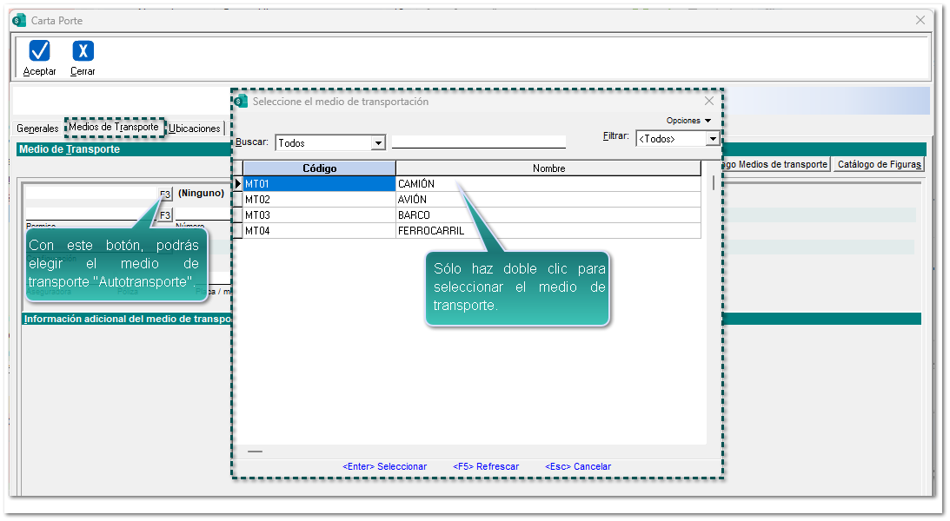Screen dimensions: 950x521
Task: Open the Medios de Transporte tab
Action: point(114,128)
